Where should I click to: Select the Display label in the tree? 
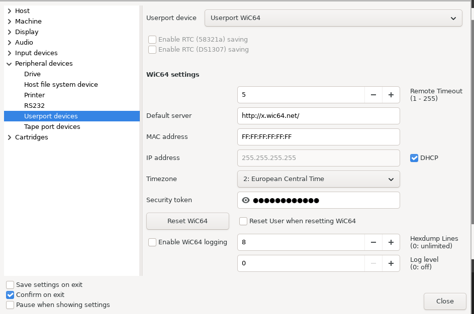click(27, 32)
